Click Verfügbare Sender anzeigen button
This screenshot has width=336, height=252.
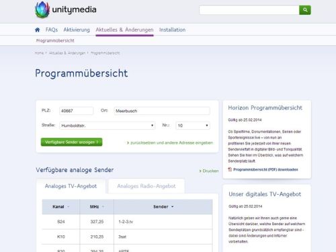(x=71, y=142)
